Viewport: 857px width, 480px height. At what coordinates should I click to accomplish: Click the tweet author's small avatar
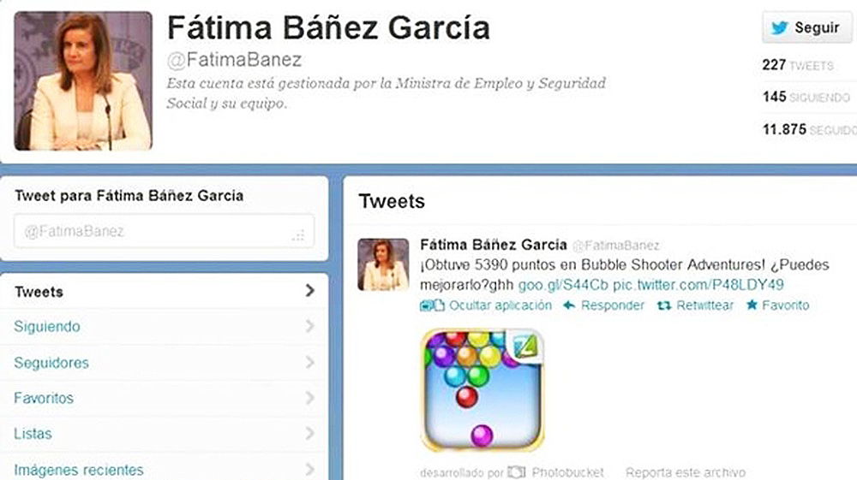pyautogui.click(x=383, y=264)
